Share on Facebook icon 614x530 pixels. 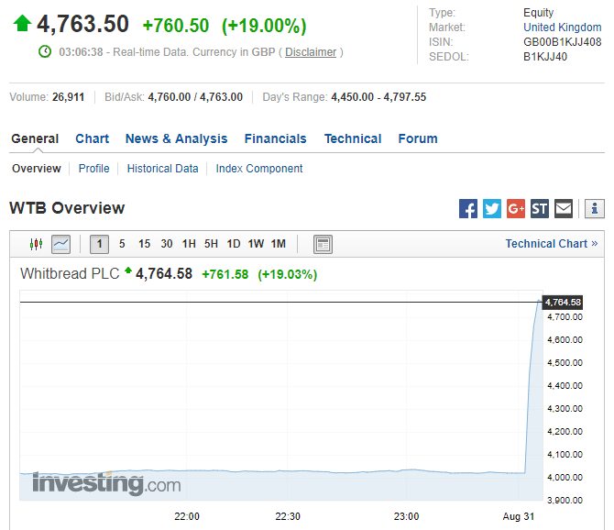tap(468, 209)
